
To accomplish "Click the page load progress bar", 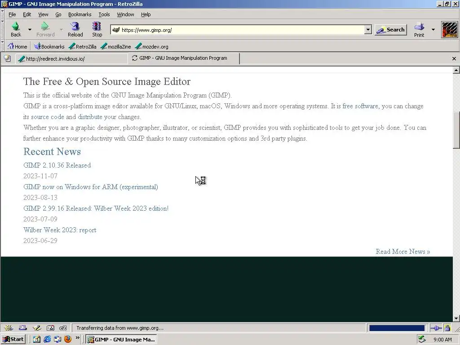I will pos(397,328).
